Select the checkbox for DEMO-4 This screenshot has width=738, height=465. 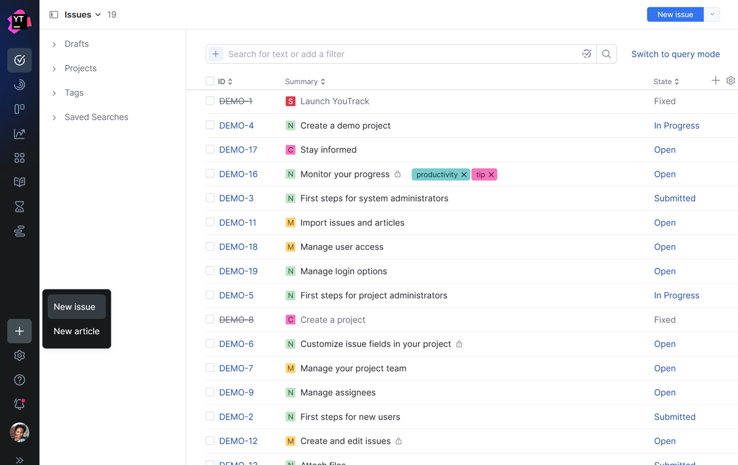point(210,125)
